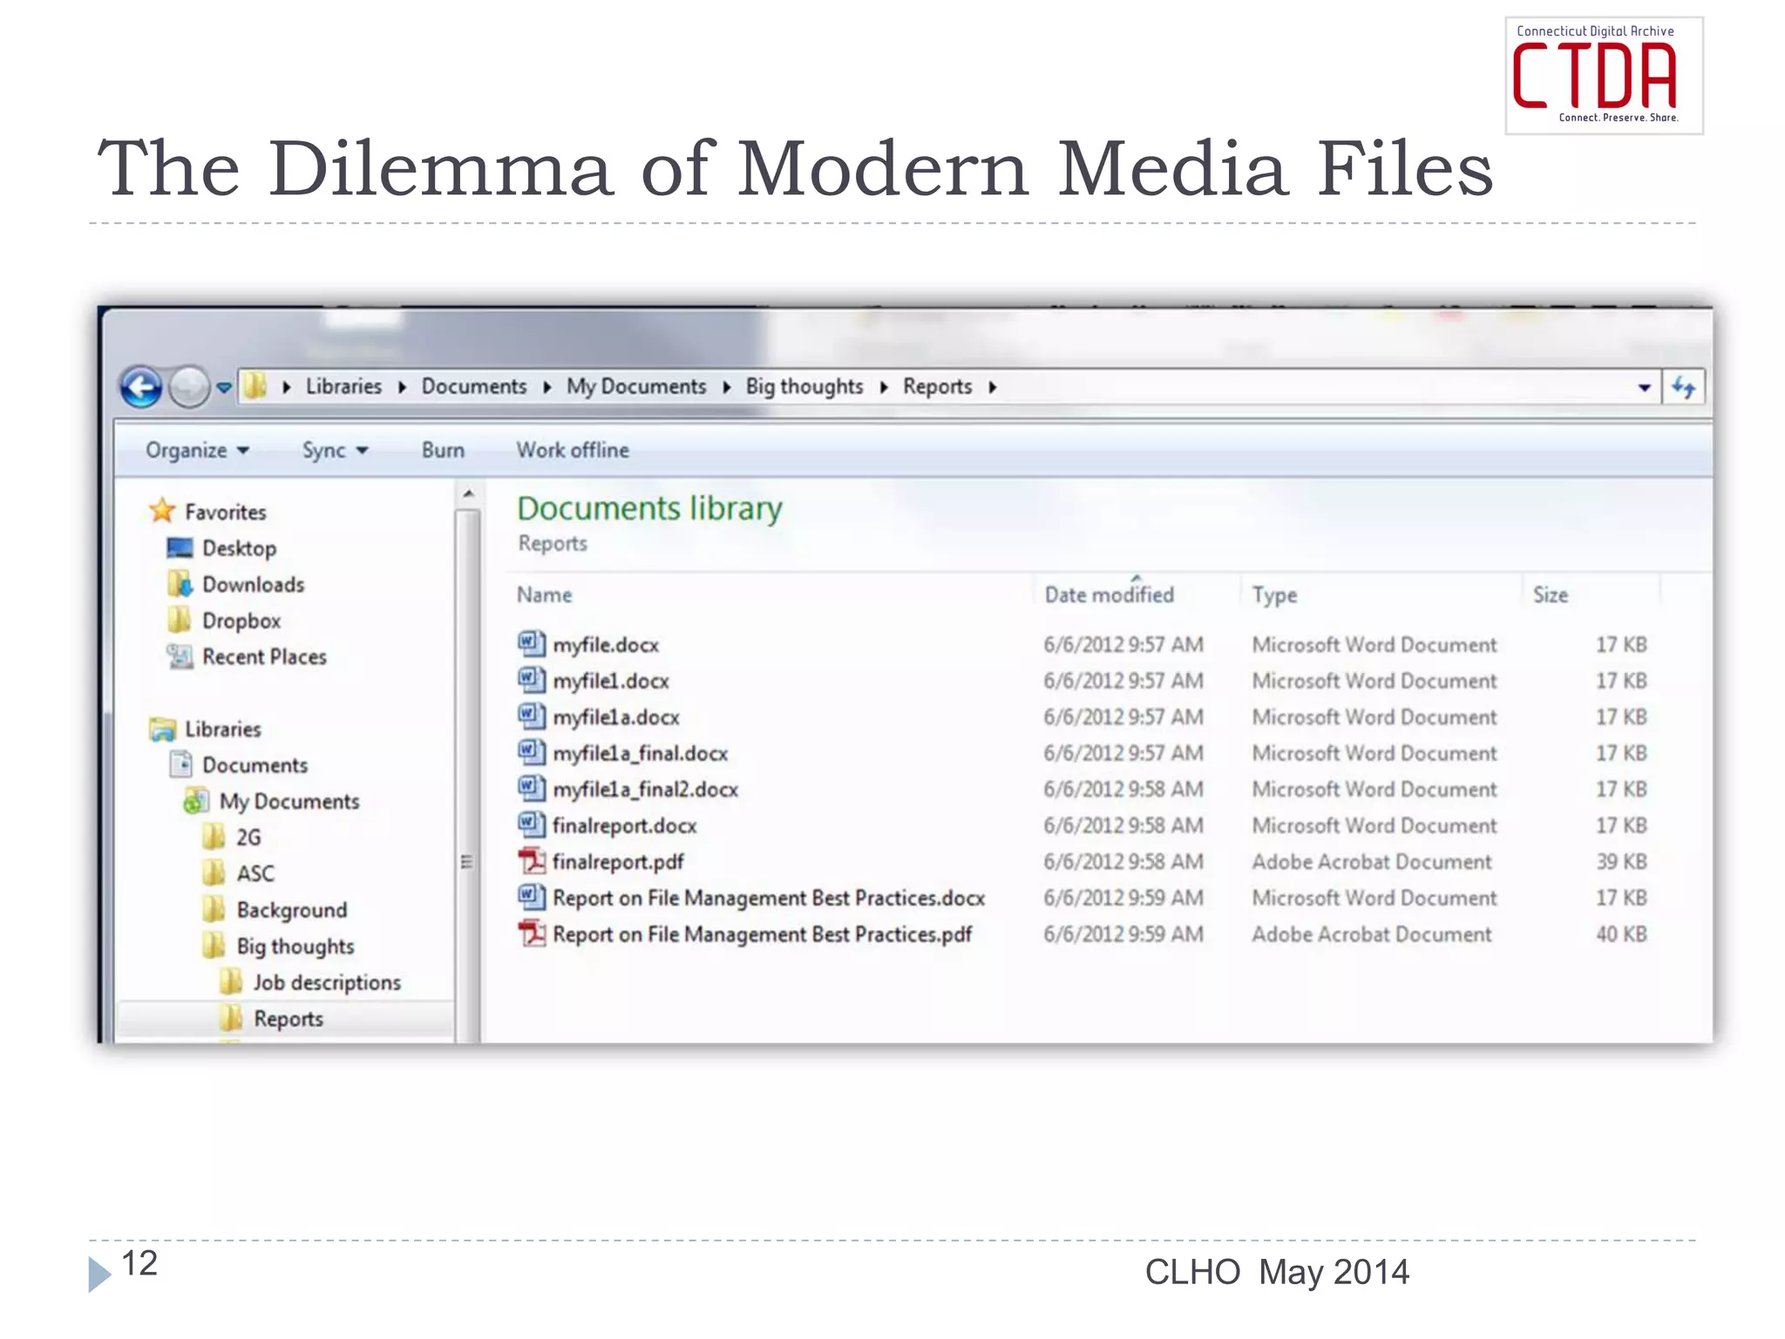The height and width of the screenshot is (1339, 1785).
Task: Click the Documents library heading
Action: [x=649, y=508]
